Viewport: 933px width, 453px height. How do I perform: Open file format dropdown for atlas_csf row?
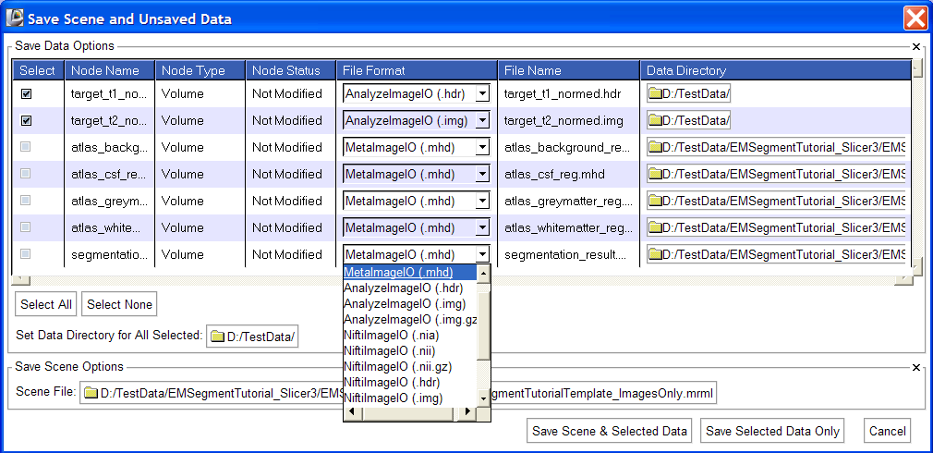[482, 174]
